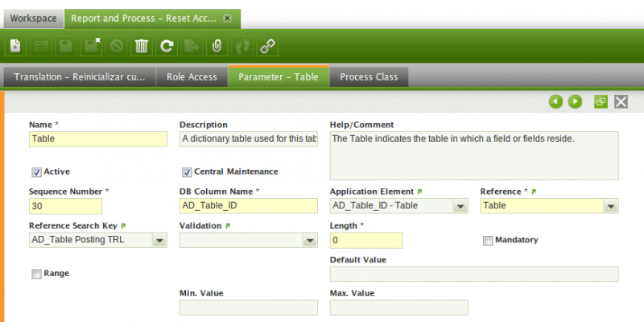The height and width of the screenshot is (322, 644).
Task: Go to previous record with left arrow
Action: tap(555, 101)
